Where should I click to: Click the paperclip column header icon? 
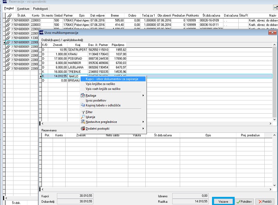(9, 16)
